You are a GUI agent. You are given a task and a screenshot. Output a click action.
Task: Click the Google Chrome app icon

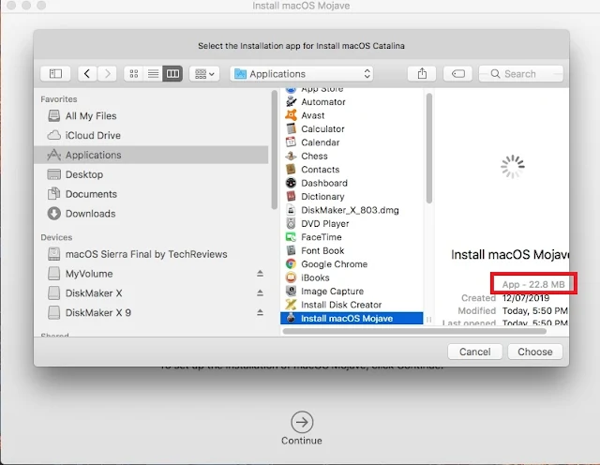291,264
